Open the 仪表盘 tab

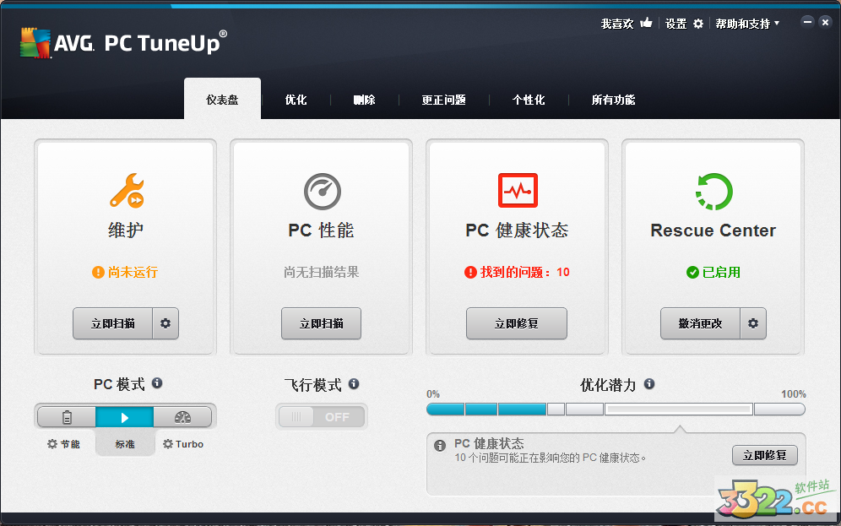pos(223,100)
